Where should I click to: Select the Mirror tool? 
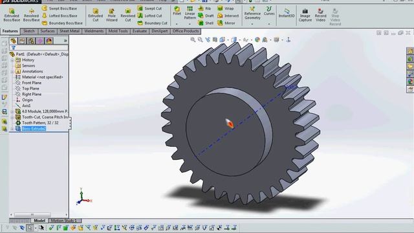(226, 23)
